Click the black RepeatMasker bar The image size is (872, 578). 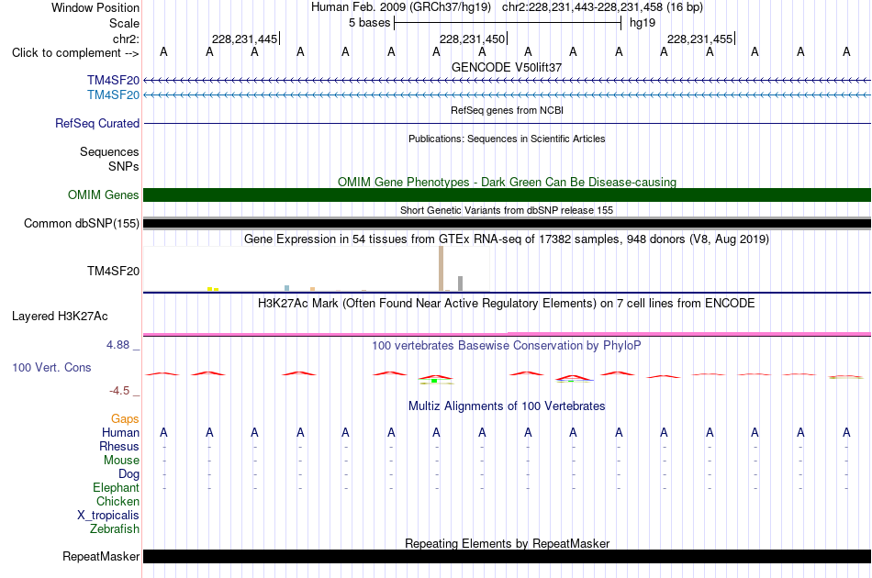pyautogui.click(x=508, y=556)
